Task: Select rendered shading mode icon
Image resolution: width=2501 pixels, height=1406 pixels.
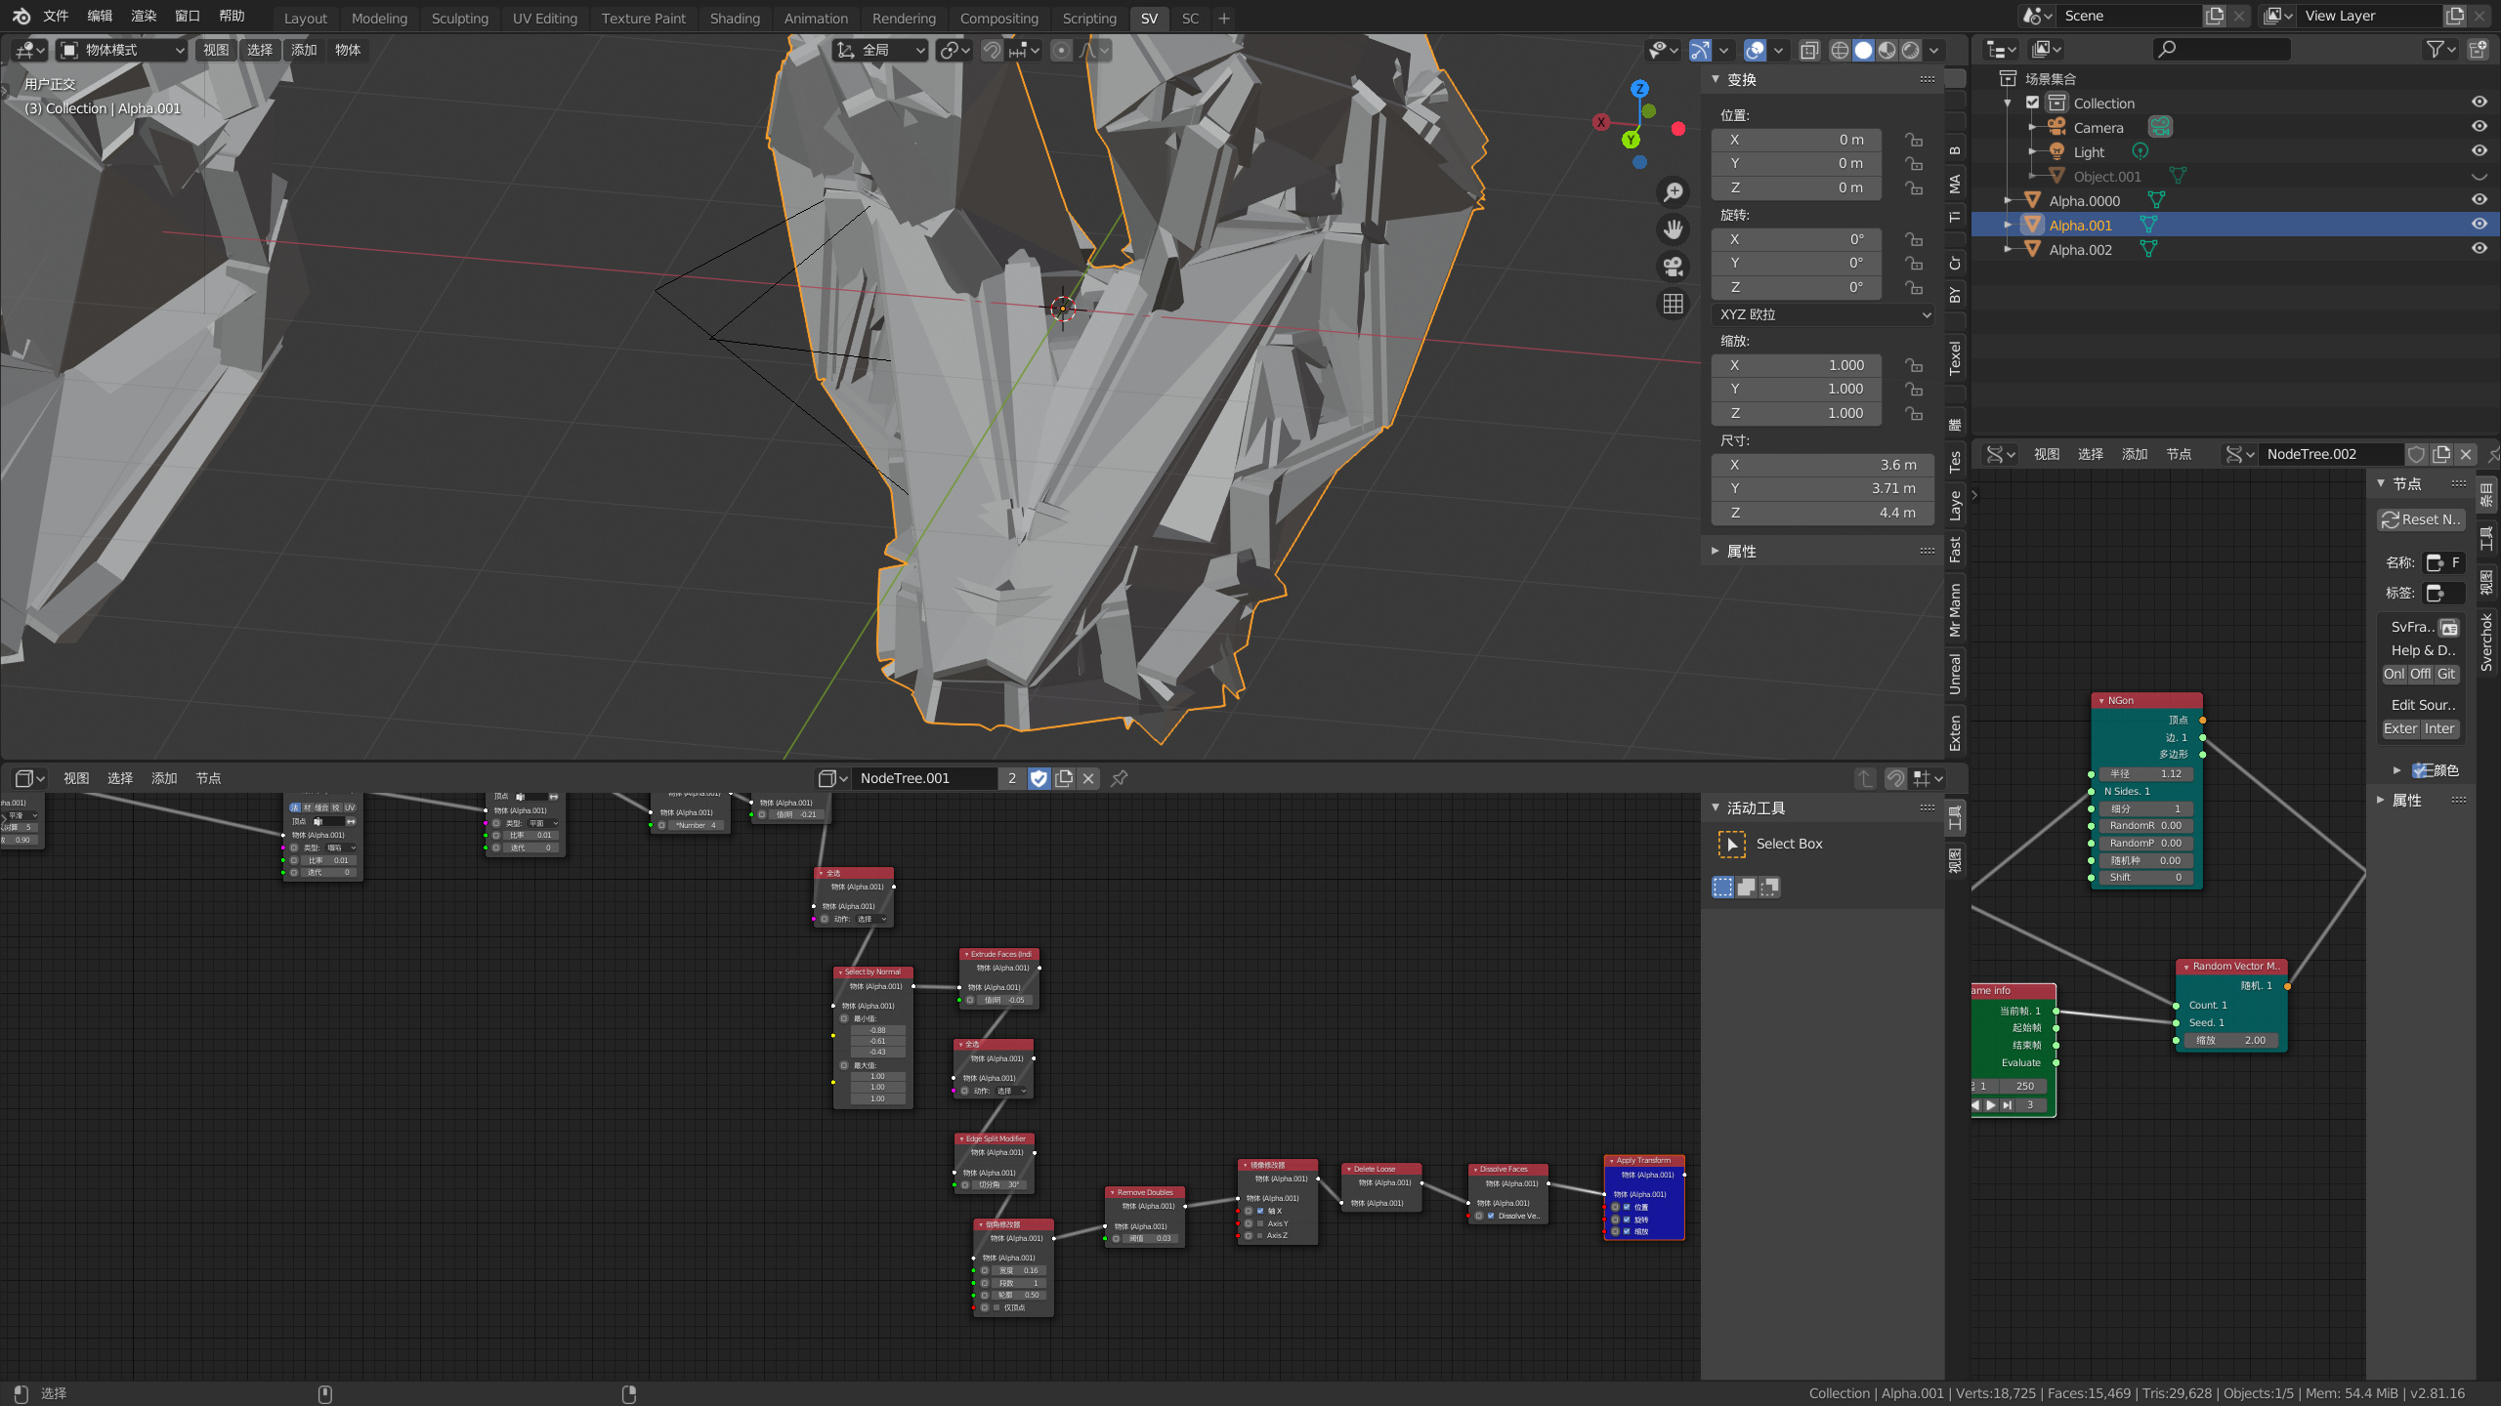Action: click(1911, 50)
